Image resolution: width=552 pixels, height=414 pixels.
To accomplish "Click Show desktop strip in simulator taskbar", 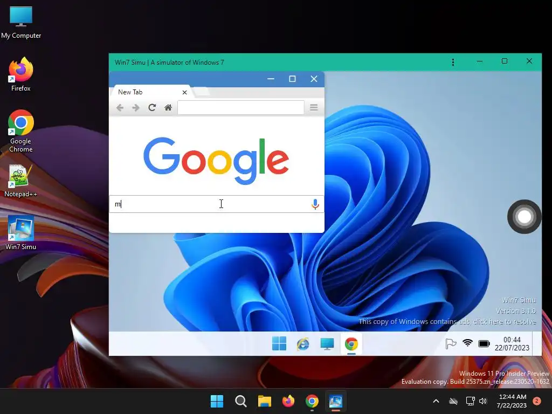I will 537,343.
